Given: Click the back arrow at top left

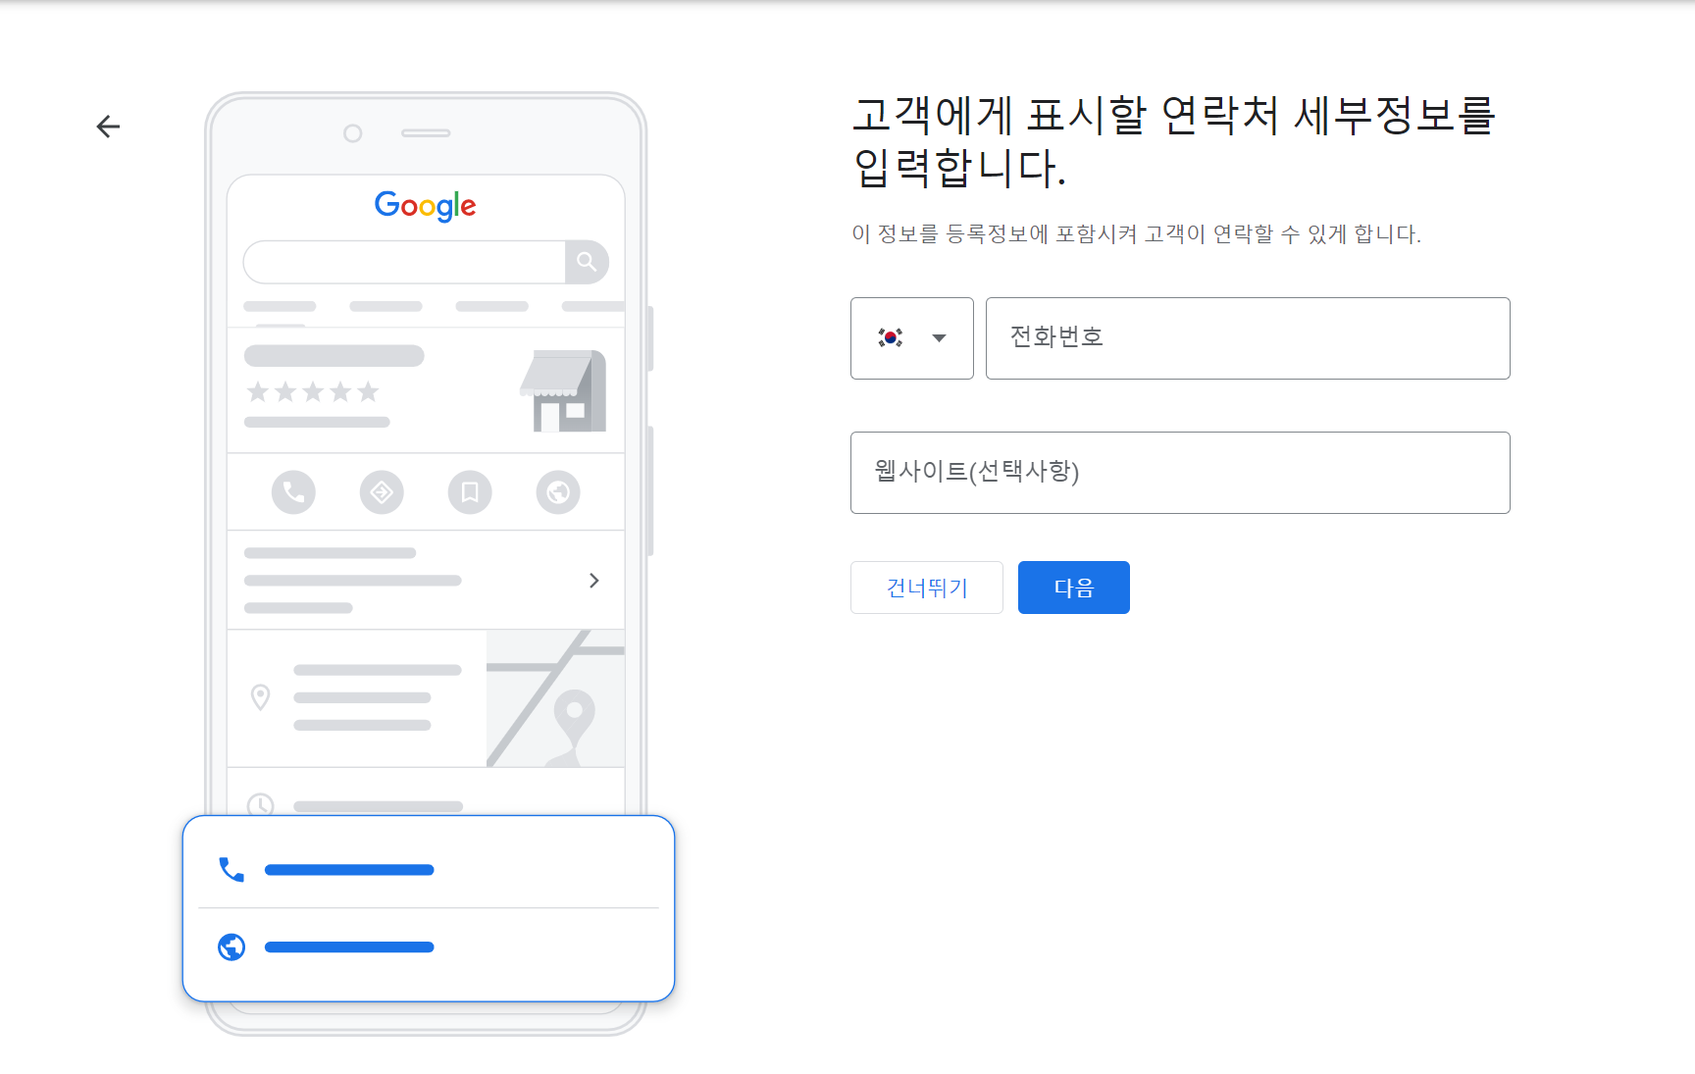Looking at the screenshot, I should (x=108, y=127).
